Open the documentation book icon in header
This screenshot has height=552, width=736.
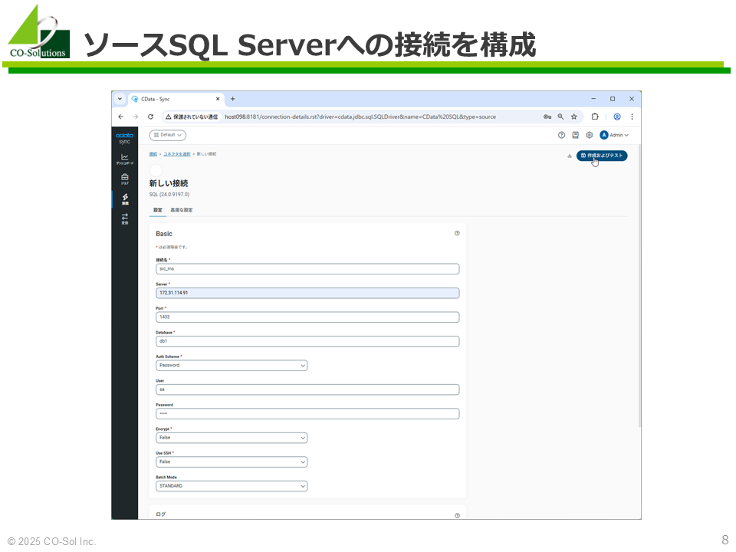576,135
